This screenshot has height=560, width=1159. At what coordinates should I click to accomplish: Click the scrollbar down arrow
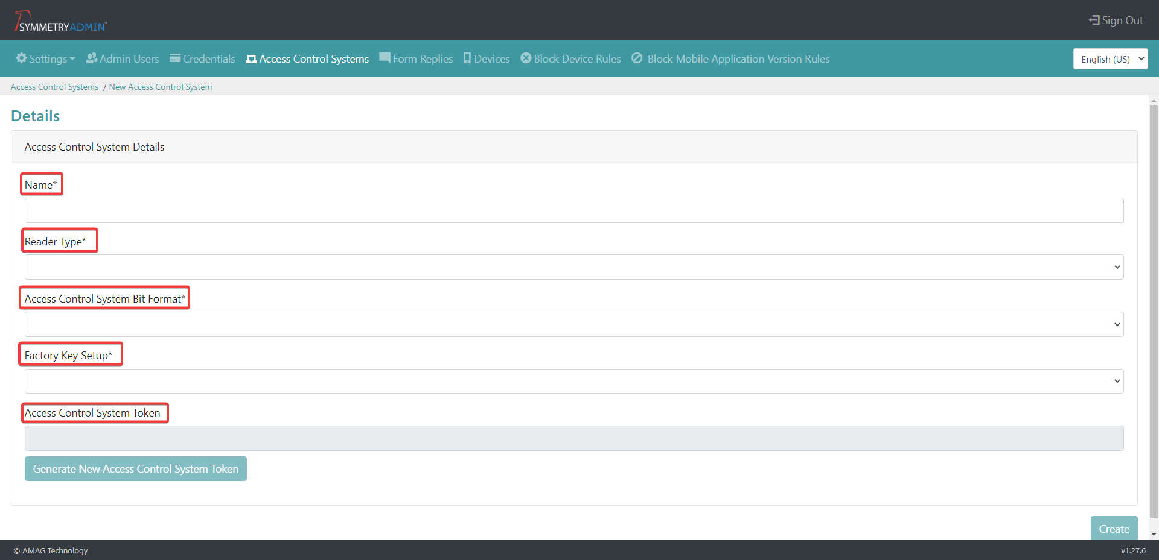[x=1154, y=535]
